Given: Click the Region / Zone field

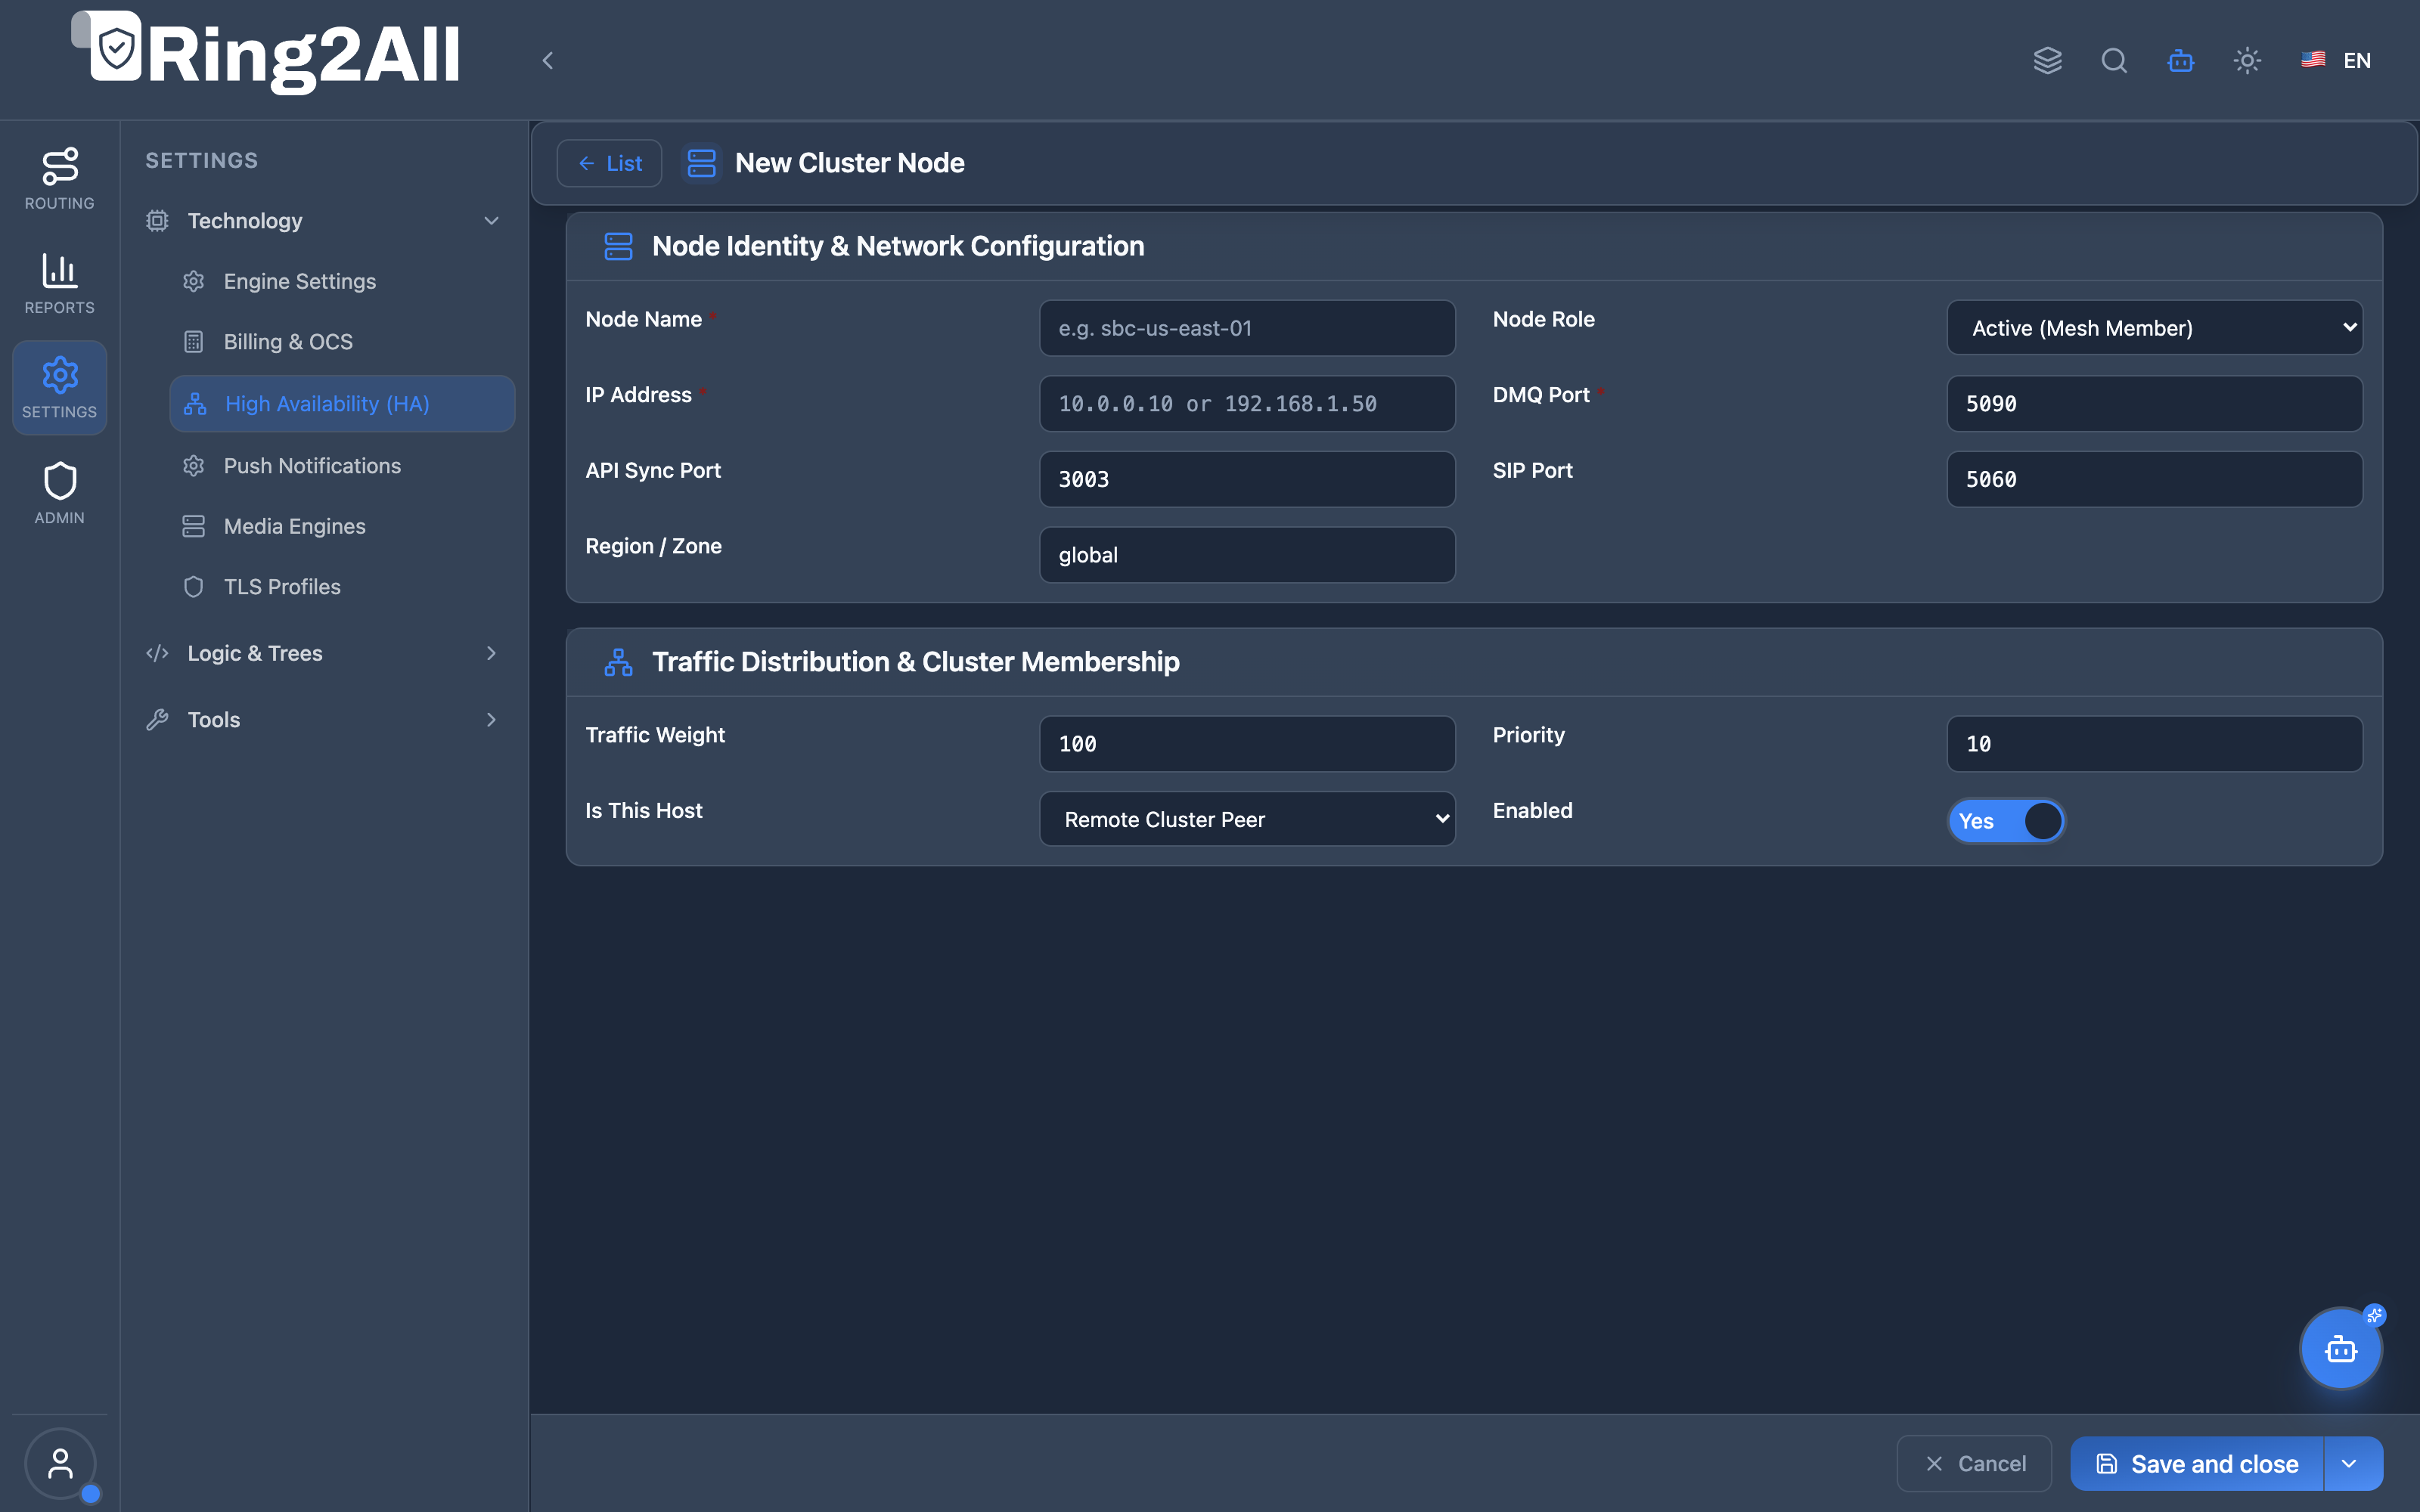Looking at the screenshot, I should click(x=1247, y=555).
